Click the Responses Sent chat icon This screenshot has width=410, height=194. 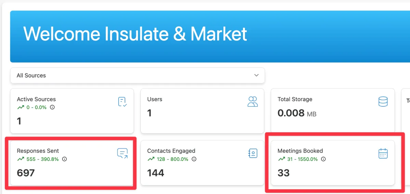(122, 153)
